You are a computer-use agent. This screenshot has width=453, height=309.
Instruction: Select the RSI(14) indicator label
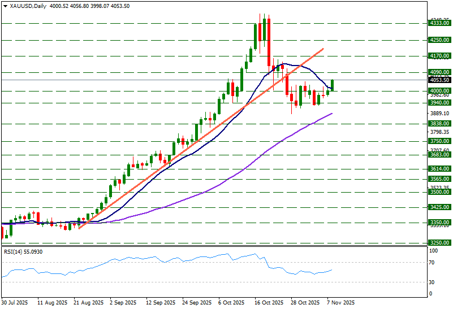click(x=15, y=251)
